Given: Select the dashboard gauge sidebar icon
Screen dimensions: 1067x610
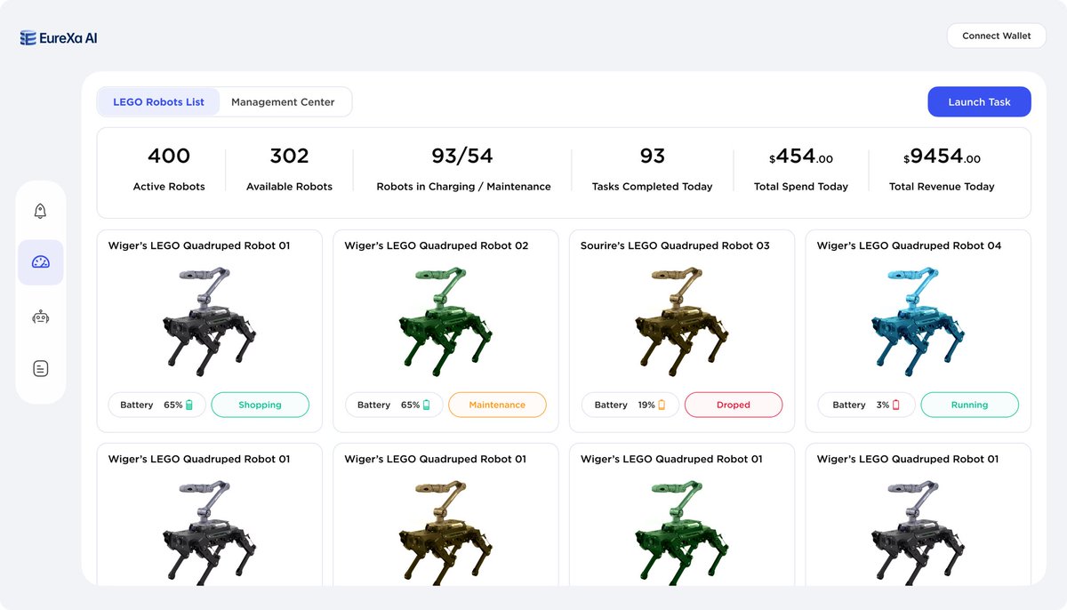Looking at the screenshot, I should click(x=40, y=262).
